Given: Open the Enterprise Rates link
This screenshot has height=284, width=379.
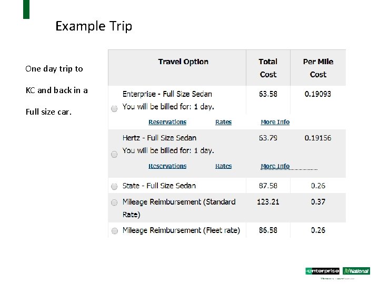Looking at the screenshot, I should [223, 122].
